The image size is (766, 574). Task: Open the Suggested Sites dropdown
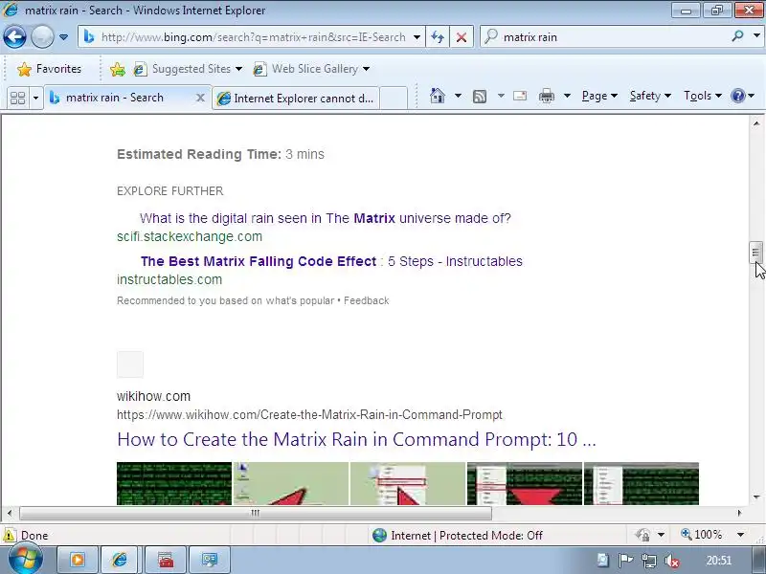[x=189, y=69]
